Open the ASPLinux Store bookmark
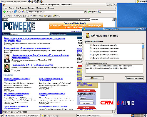The width and height of the screenshot is (147, 117). (37, 16)
